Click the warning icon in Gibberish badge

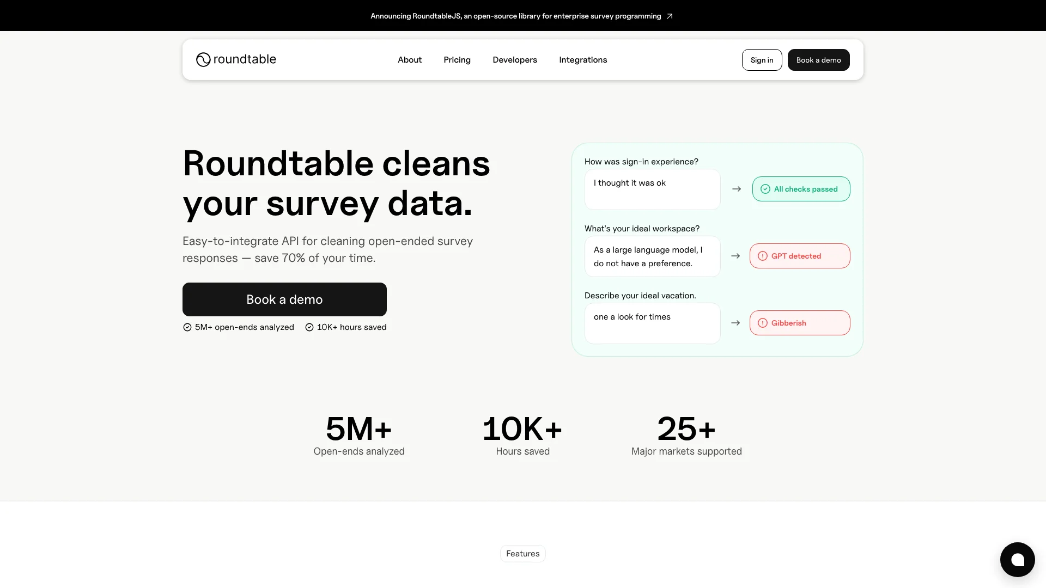[x=763, y=323]
